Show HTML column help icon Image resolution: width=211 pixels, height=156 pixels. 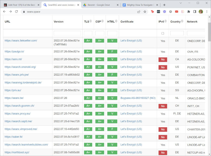click(116, 21)
